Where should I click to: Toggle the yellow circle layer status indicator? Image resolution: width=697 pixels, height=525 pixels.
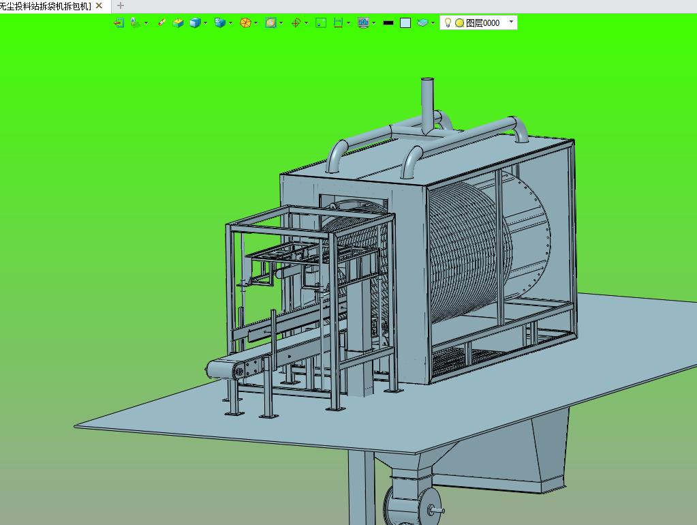[x=459, y=22]
